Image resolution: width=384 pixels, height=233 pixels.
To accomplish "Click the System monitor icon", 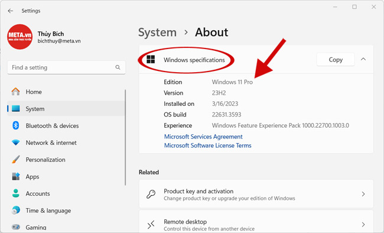I will [16, 108].
